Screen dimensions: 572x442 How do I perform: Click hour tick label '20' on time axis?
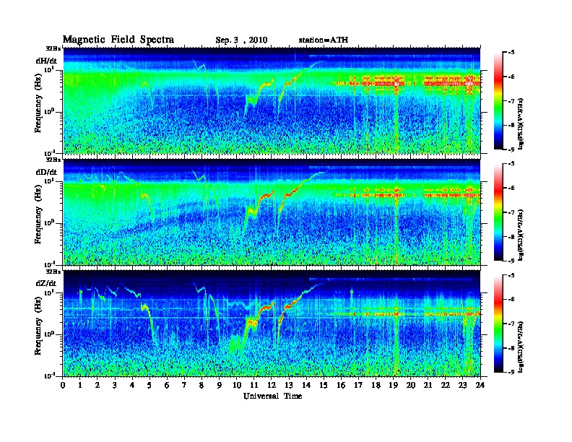(411, 385)
